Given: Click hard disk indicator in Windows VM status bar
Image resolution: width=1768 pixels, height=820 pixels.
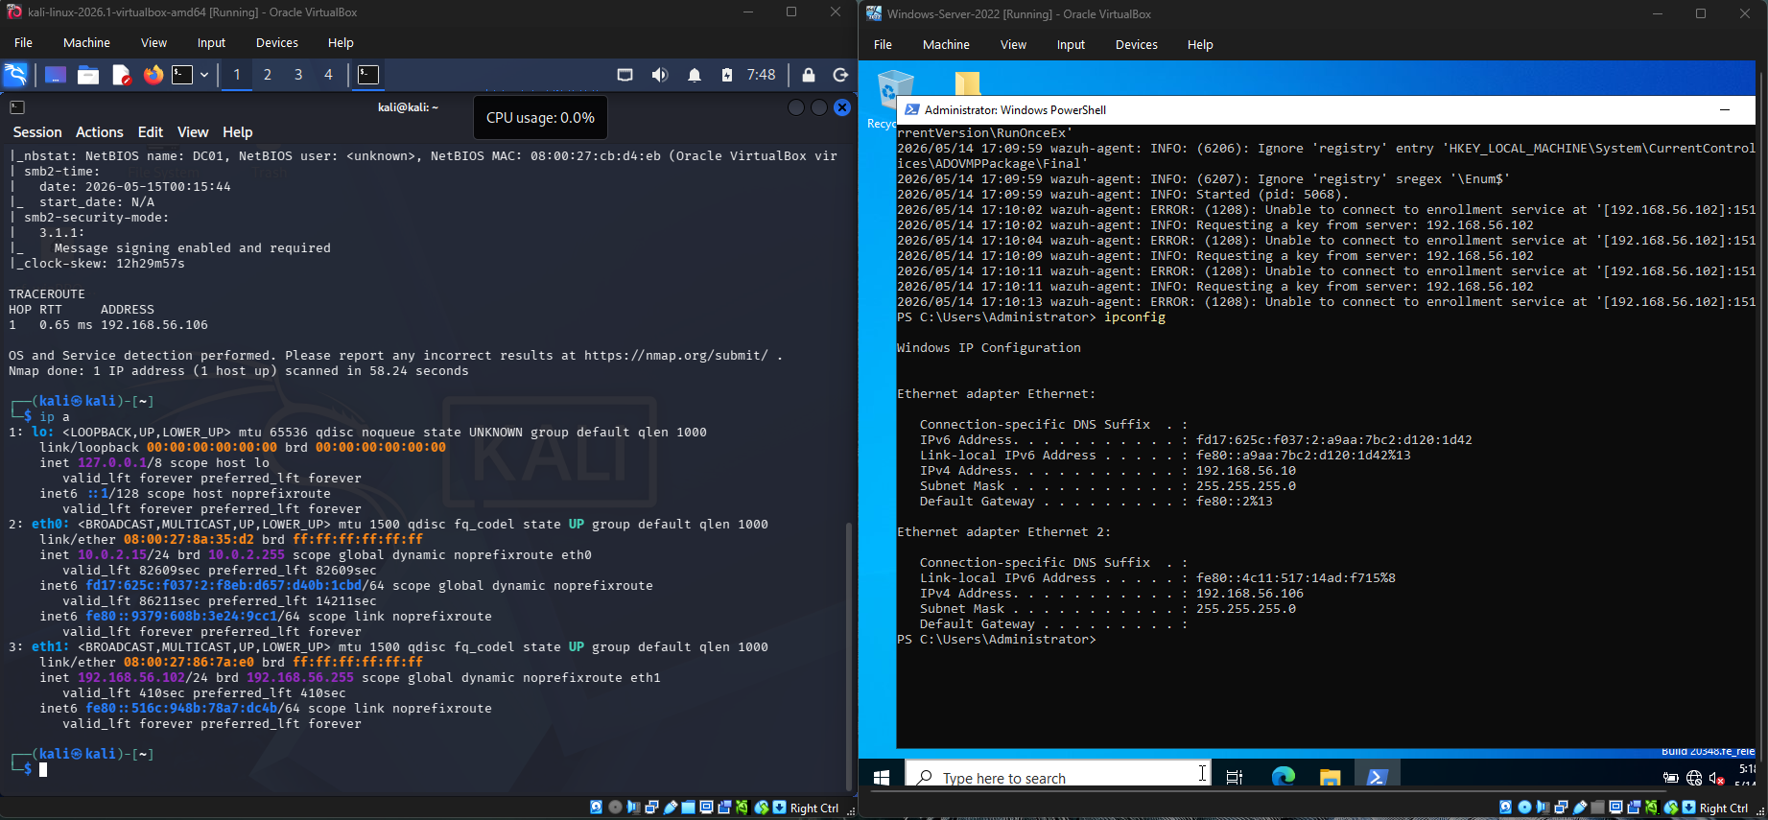Looking at the screenshot, I should pyautogui.click(x=1505, y=808).
